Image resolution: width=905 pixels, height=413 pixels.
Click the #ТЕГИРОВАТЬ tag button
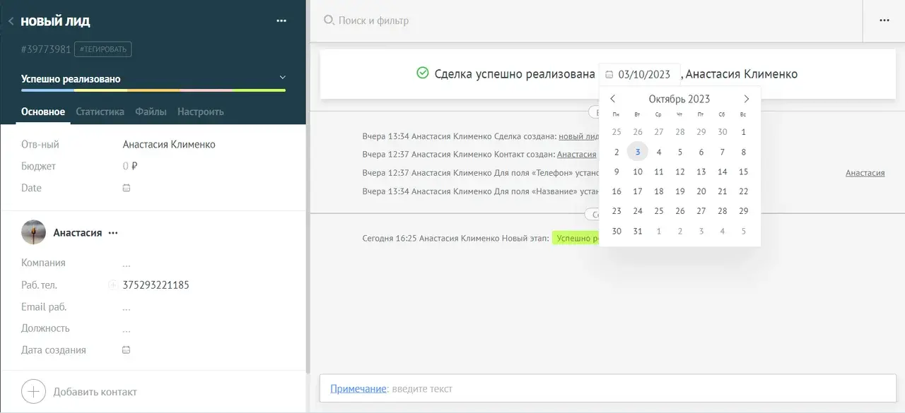[x=103, y=49]
